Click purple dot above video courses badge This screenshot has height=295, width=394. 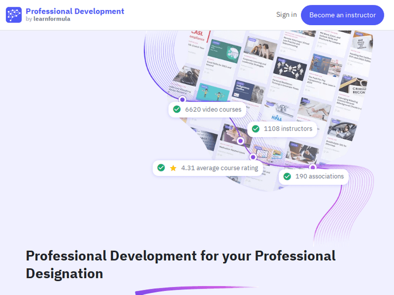[182, 99]
